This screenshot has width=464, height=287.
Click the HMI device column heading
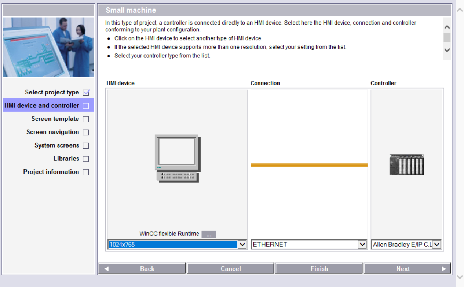121,83
